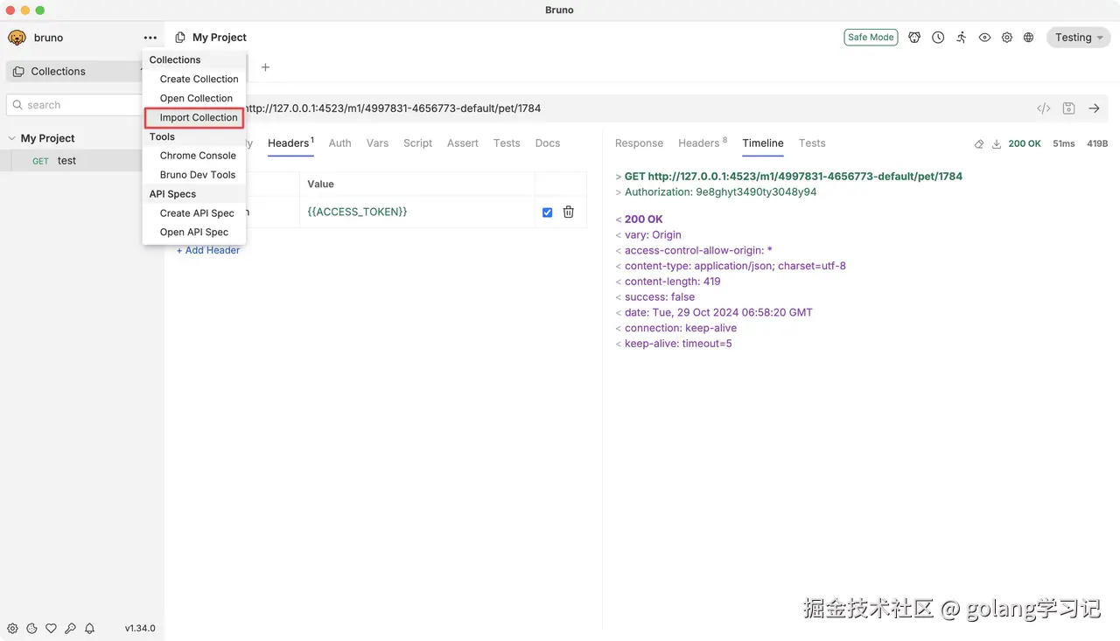Screen dimensions: 1120x641
Task: Save the request with the floppy icon
Action: click(x=1068, y=108)
